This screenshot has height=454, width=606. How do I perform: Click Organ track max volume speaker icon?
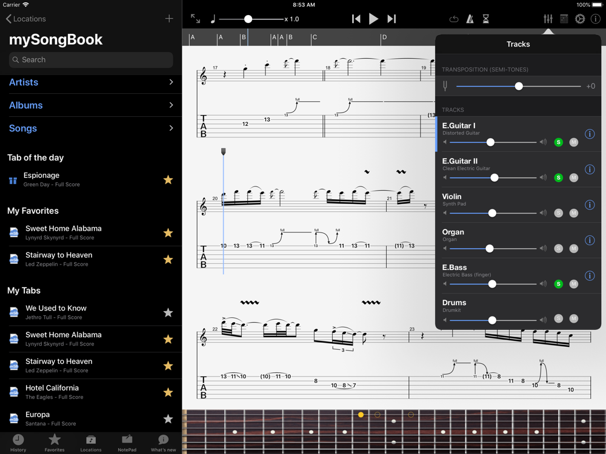click(543, 249)
